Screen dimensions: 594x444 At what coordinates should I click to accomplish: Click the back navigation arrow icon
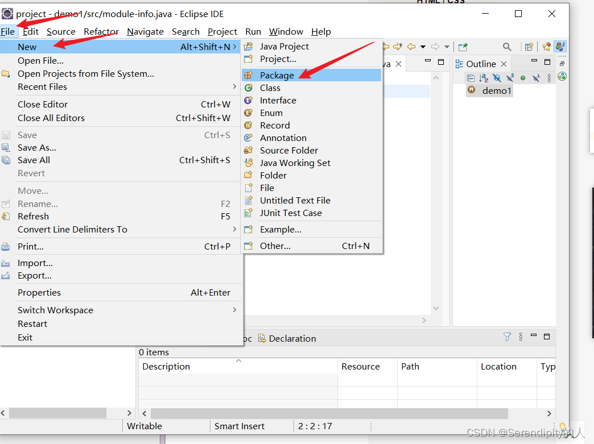pyautogui.click(x=411, y=47)
